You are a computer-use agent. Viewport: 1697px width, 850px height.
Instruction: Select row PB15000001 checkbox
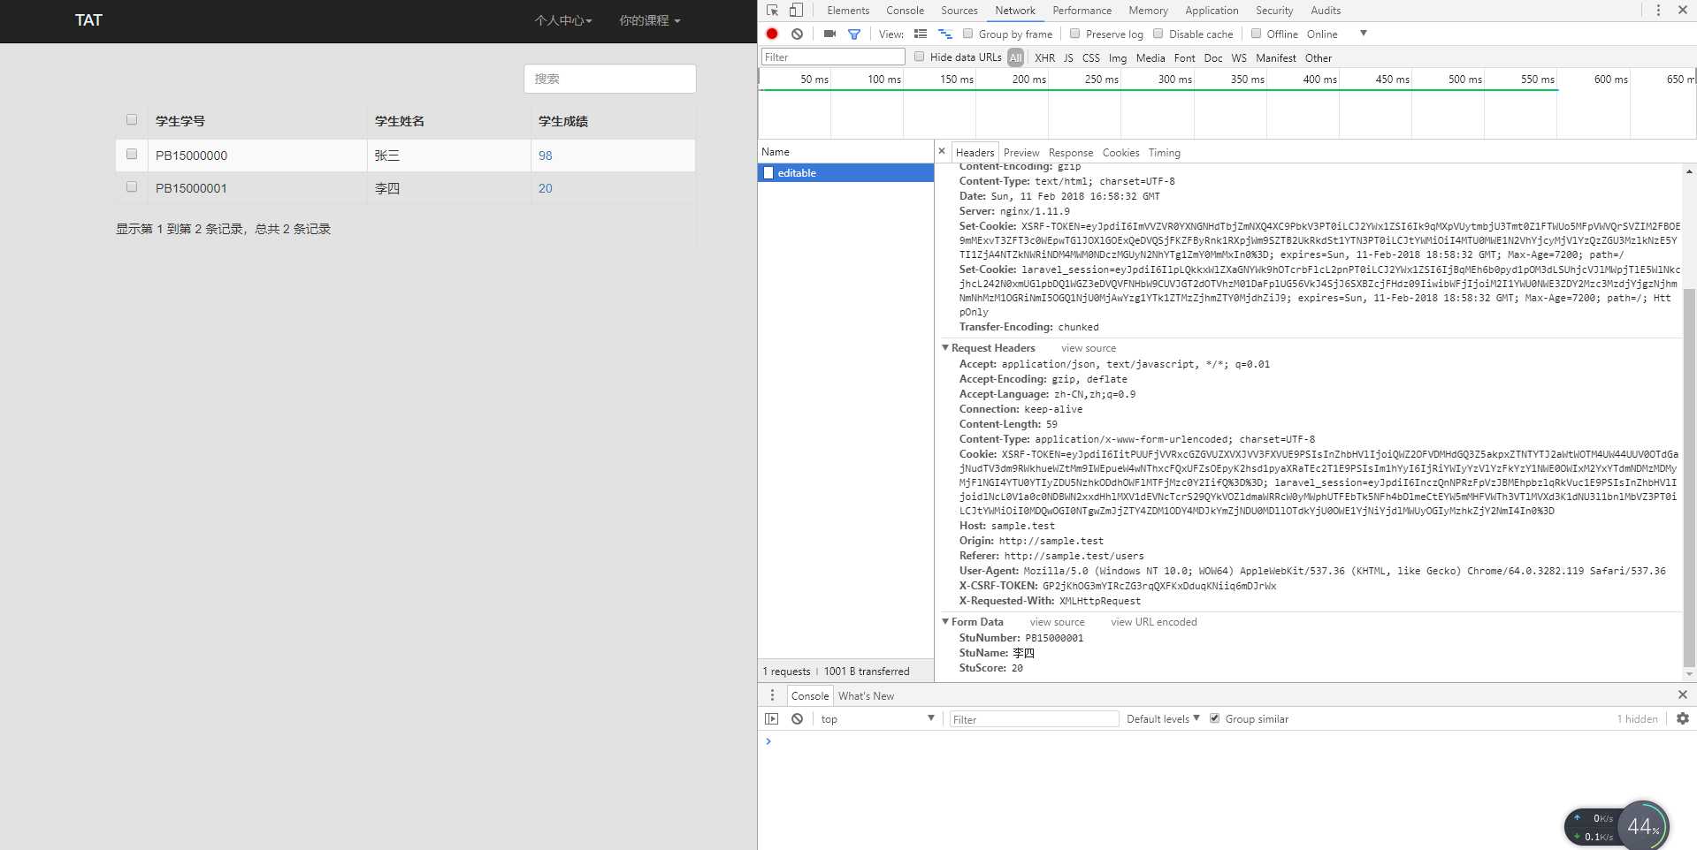132,186
